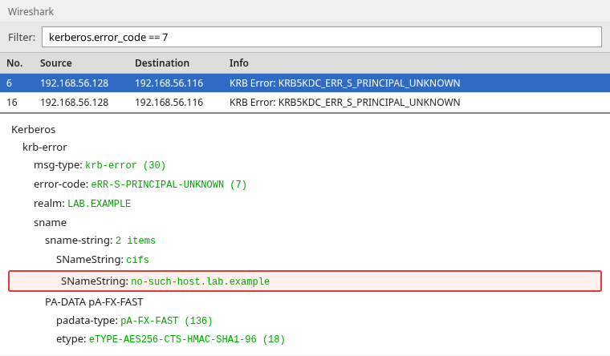The width and height of the screenshot is (610, 356).
Task: Select etype eTYPE-AES256-CTS-HMAC-SHA1-96 (18) line
Action: (x=171, y=339)
